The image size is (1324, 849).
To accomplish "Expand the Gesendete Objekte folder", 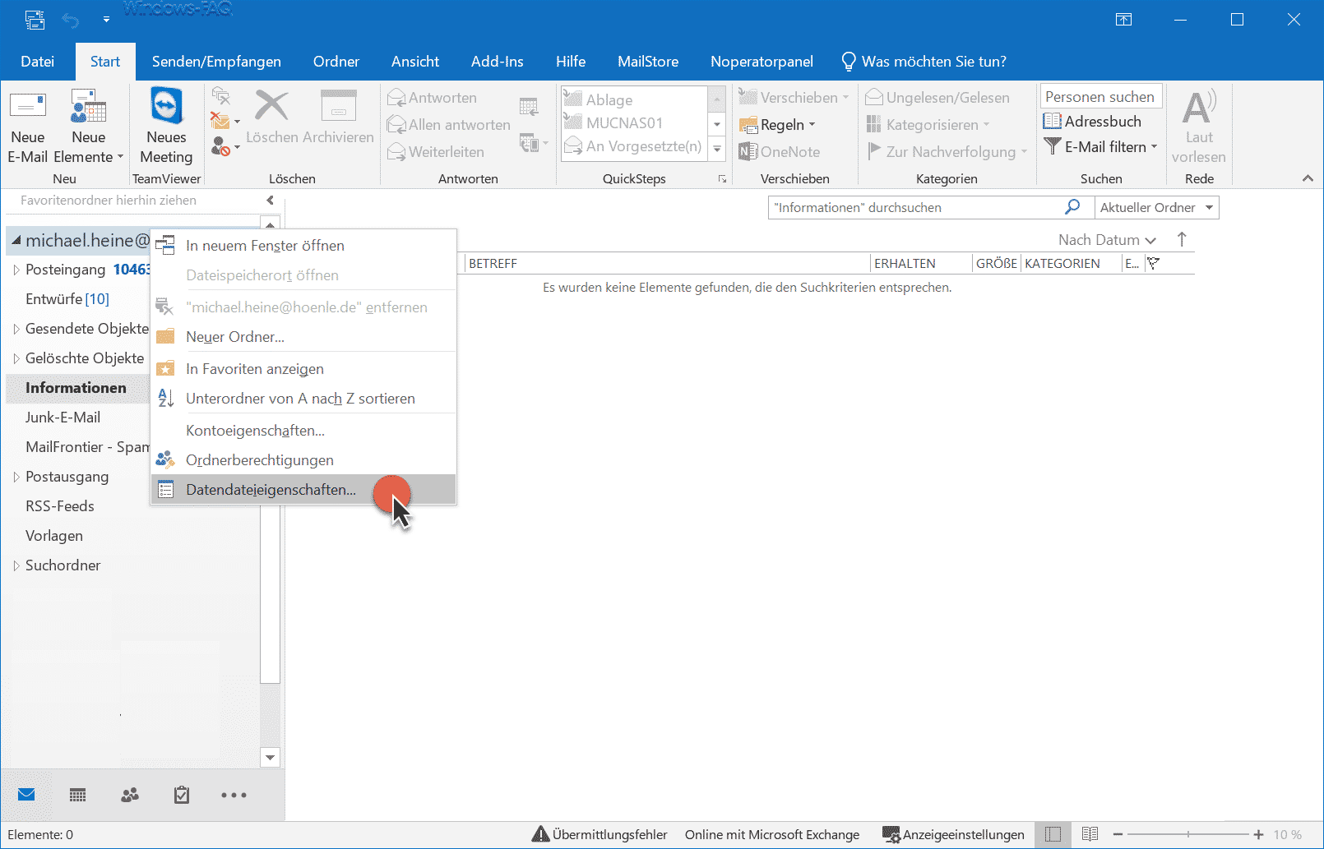I will (x=16, y=329).
